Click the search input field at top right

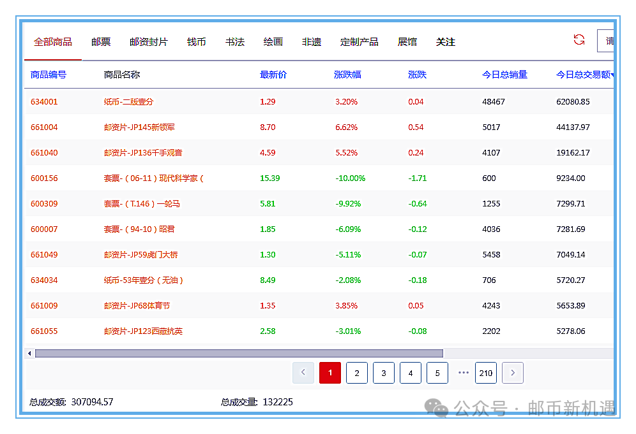[x=606, y=41]
